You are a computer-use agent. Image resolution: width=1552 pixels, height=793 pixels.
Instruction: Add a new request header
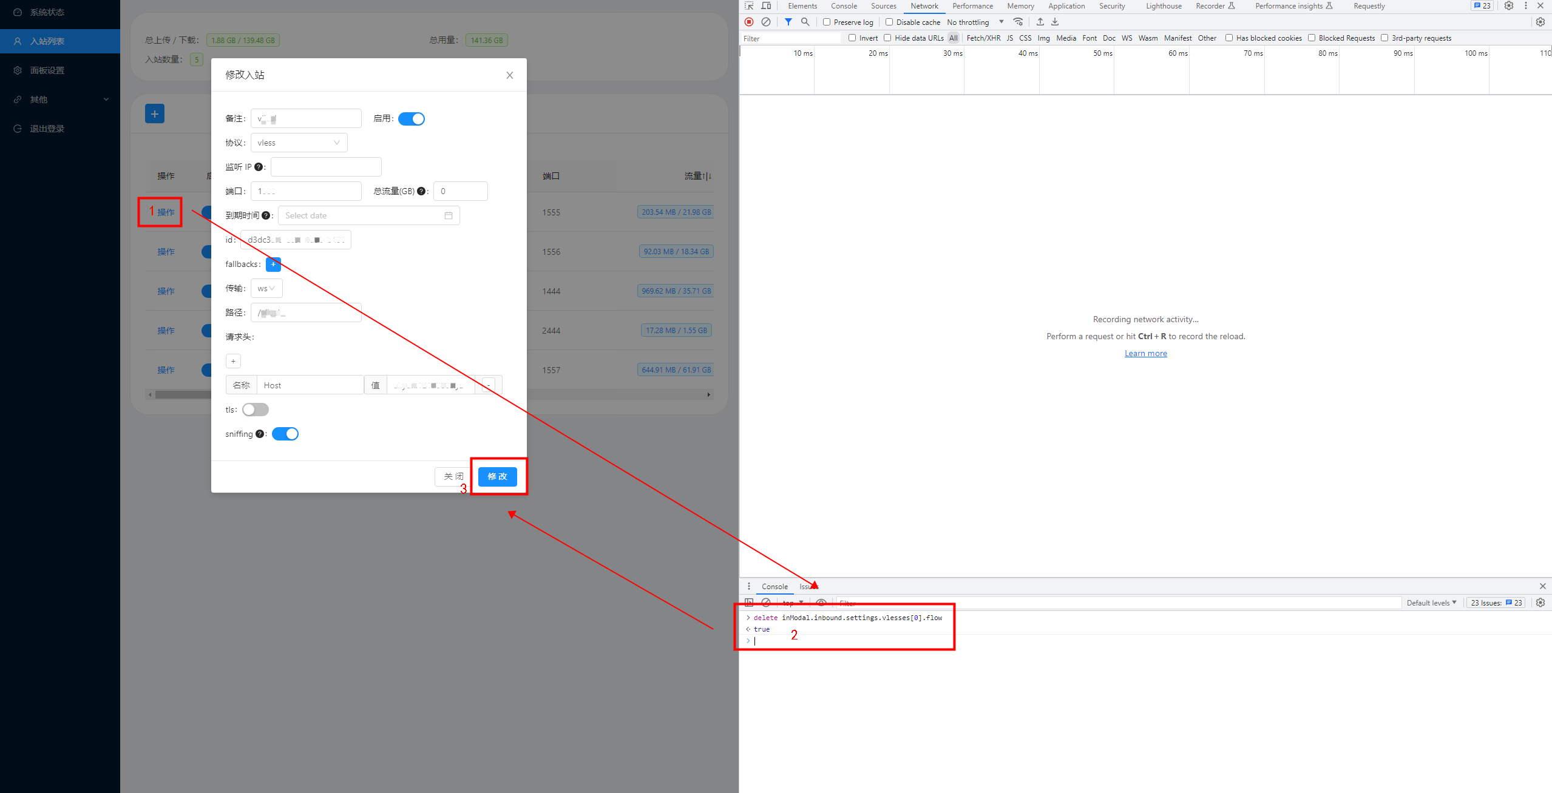click(232, 360)
